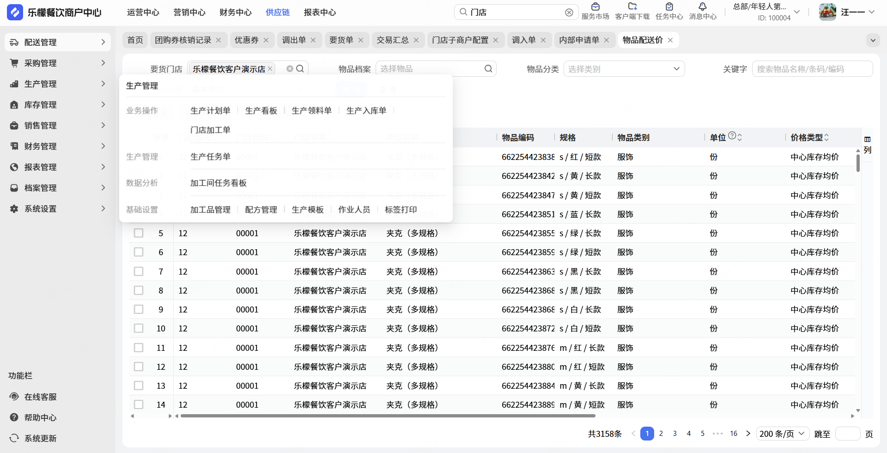Select row 14 checkbox

pyautogui.click(x=139, y=404)
